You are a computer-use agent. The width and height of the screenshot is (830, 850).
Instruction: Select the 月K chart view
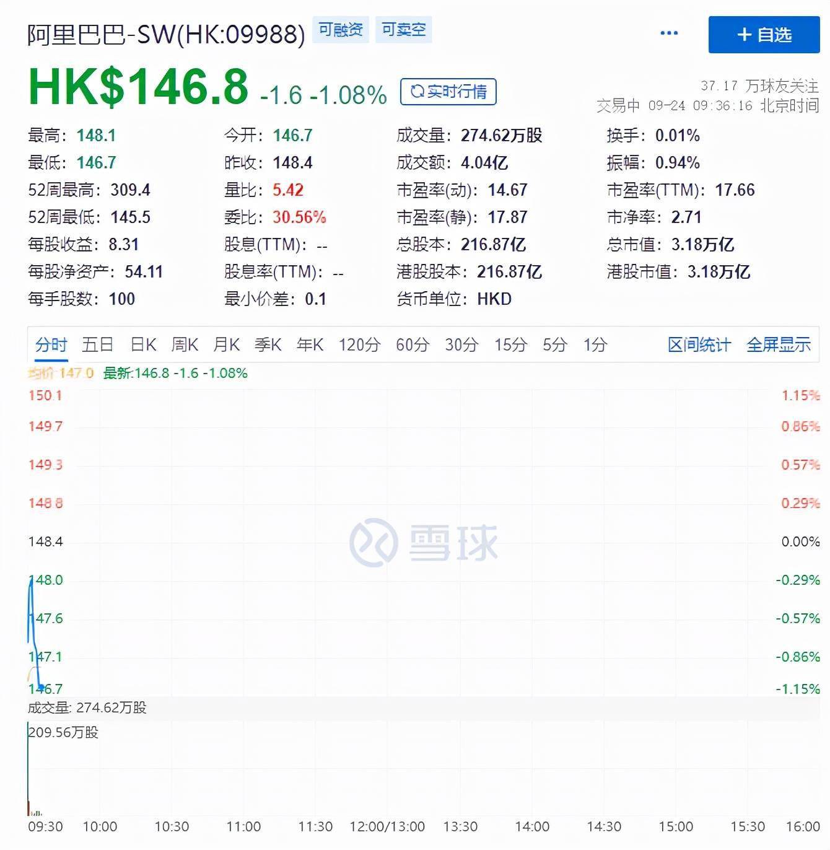226,344
